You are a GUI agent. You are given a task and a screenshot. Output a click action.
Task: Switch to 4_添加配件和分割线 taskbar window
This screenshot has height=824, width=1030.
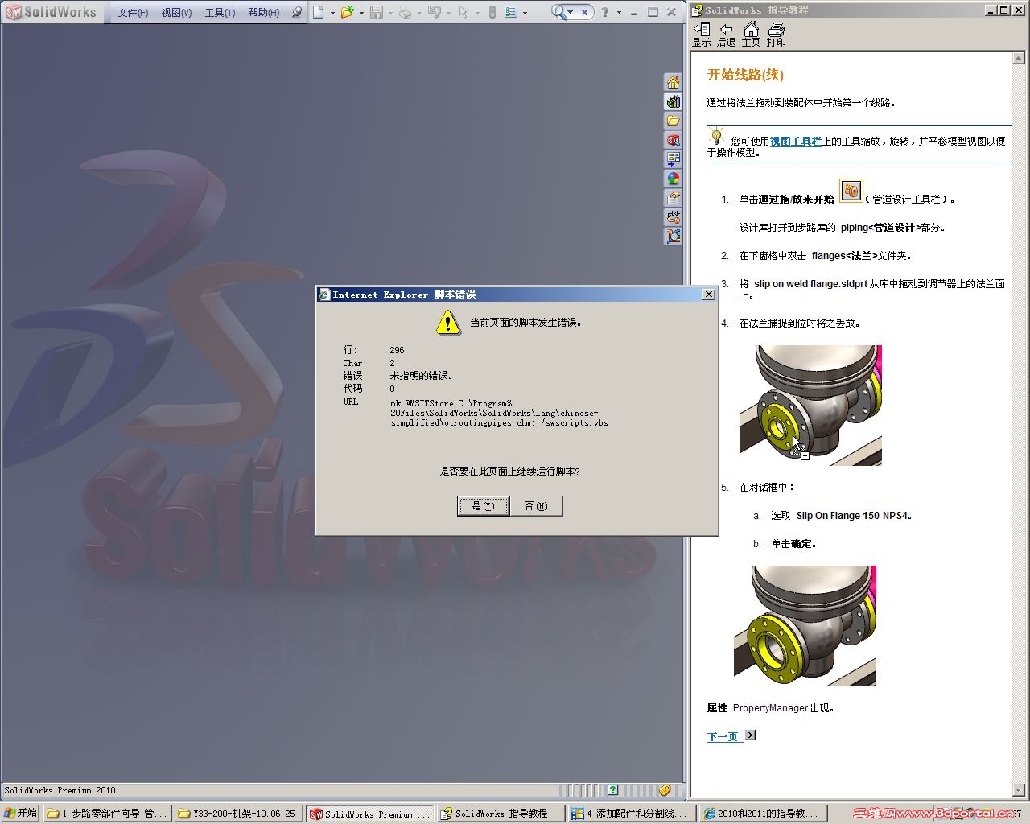[632, 814]
